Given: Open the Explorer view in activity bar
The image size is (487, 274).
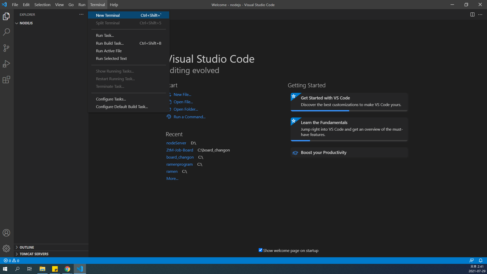Looking at the screenshot, I should 6,16.
